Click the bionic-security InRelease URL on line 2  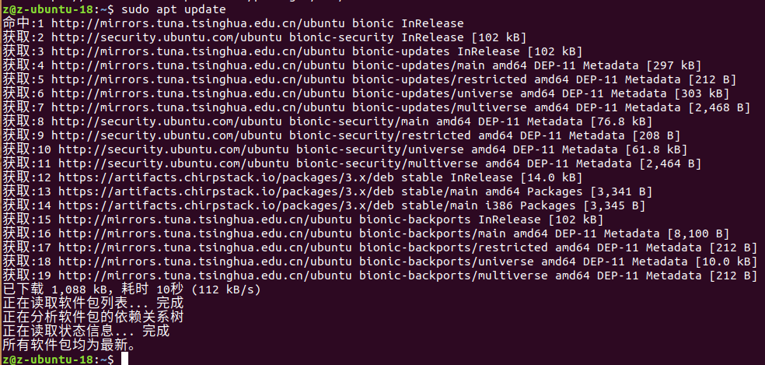[222, 37]
